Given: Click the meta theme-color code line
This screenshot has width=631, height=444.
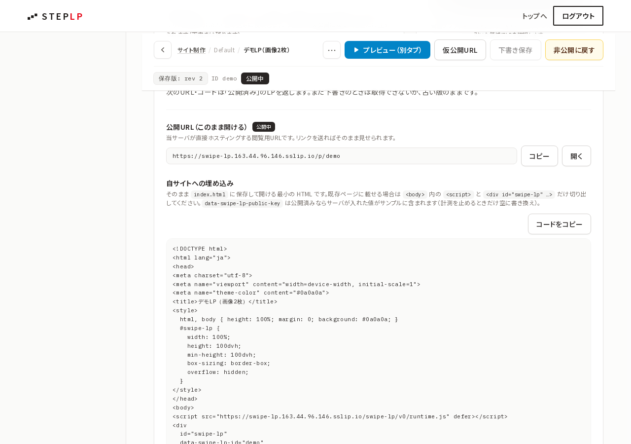Looking at the screenshot, I should (250, 293).
